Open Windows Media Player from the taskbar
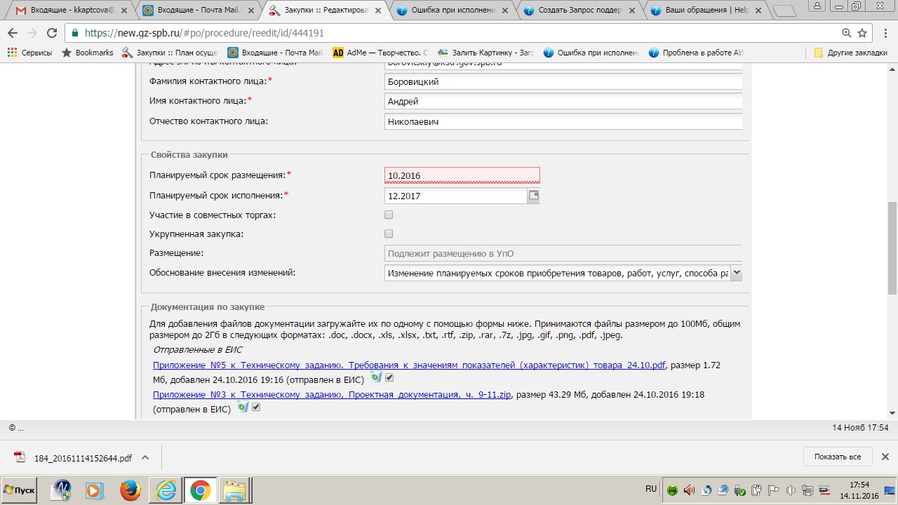The image size is (898, 505). [x=95, y=490]
